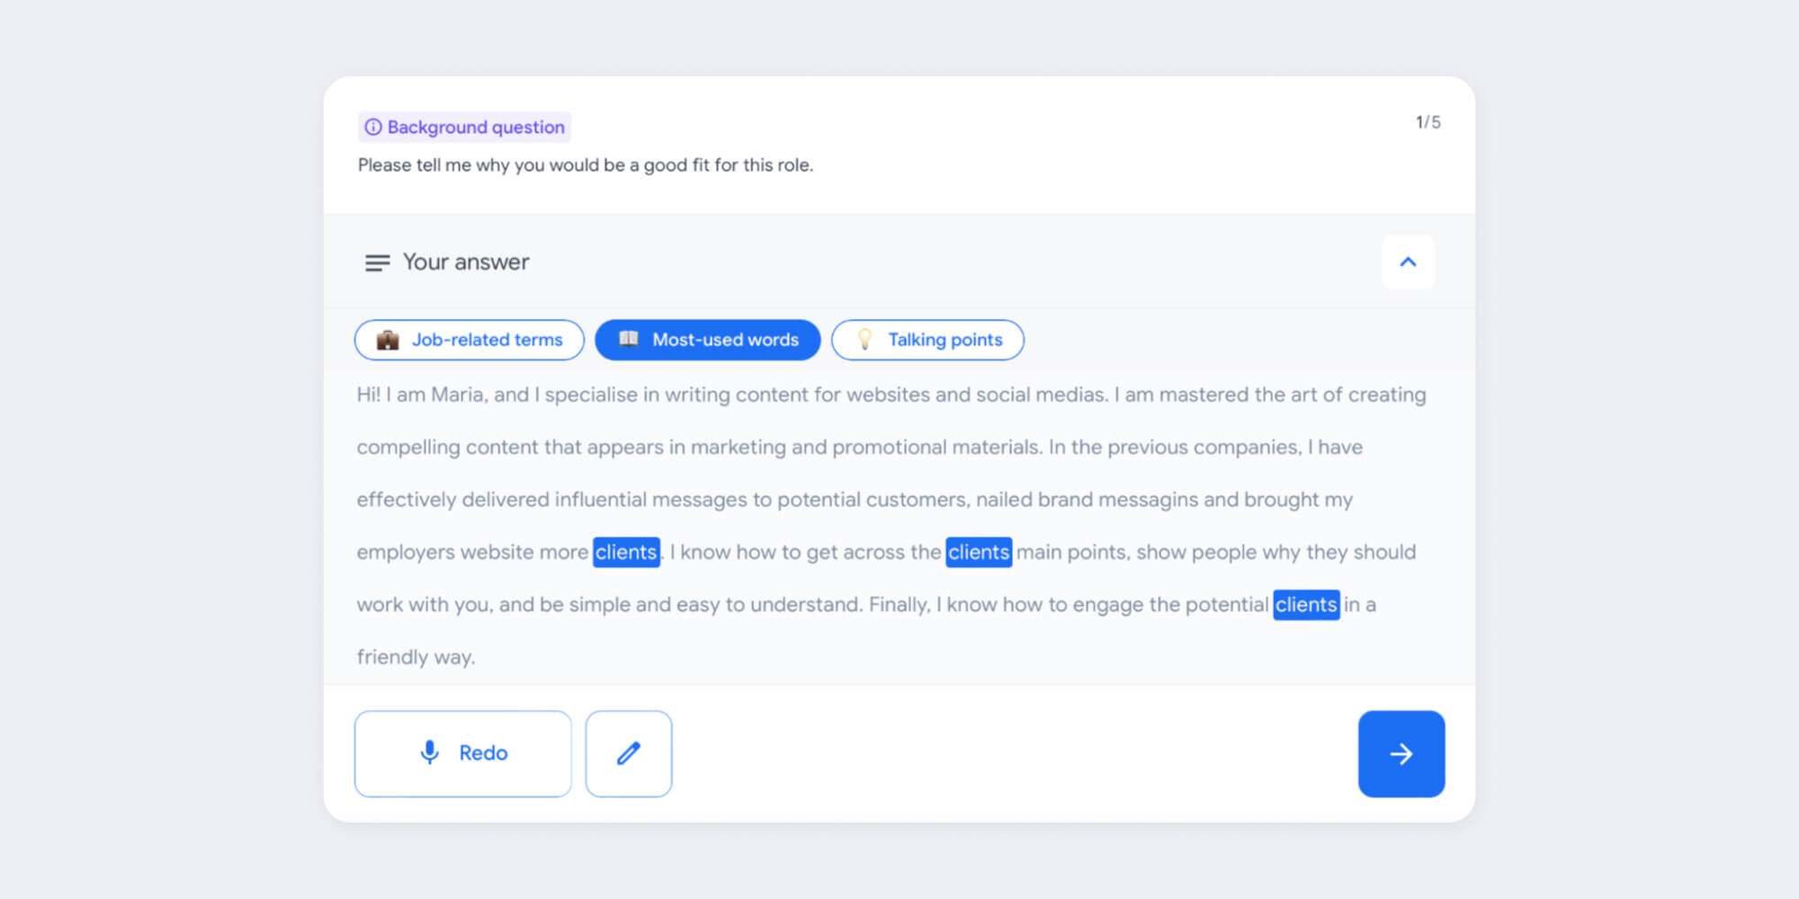The width and height of the screenshot is (1799, 899).
Task: Click the highlighted "clients" after "website more"
Action: pos(626,552)
